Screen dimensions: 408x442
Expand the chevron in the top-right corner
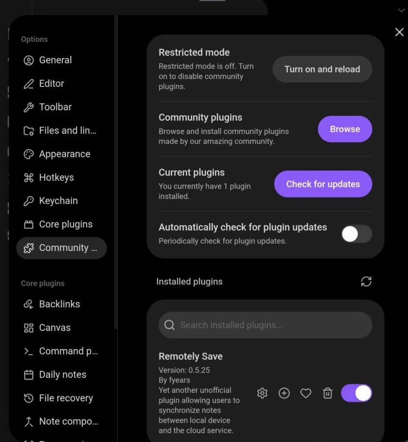tap(402, 10)
